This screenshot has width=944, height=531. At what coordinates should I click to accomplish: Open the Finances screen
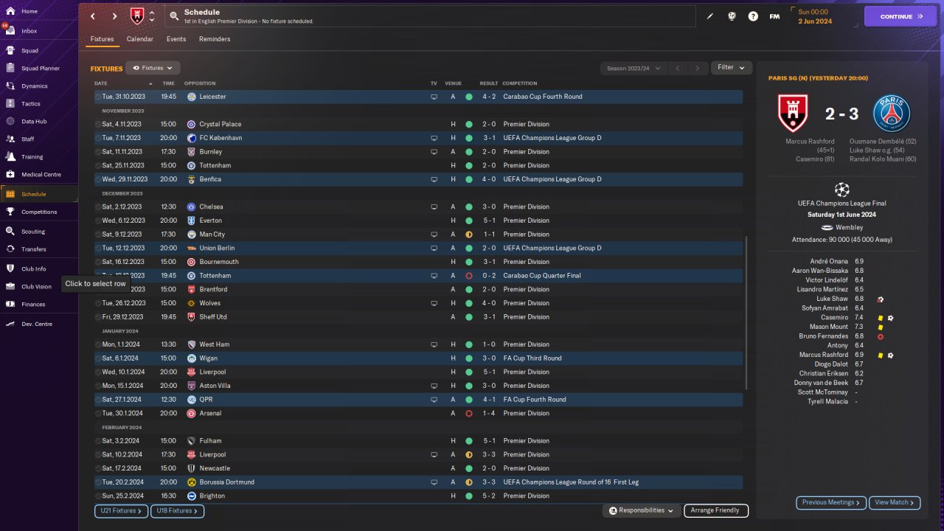pos(33,304)
